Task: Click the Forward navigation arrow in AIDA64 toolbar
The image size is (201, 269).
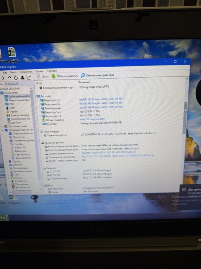Action: click(x=3, y=78)
